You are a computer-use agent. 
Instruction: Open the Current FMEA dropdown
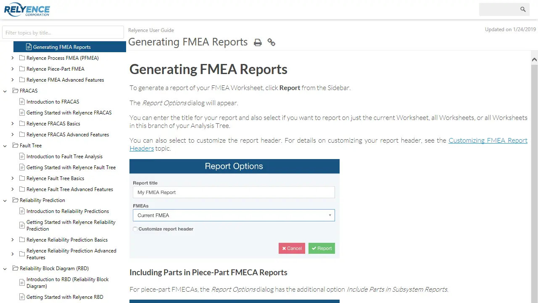234,215
